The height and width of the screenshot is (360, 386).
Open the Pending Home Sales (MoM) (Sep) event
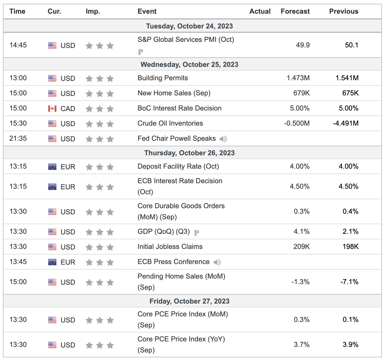181,282
